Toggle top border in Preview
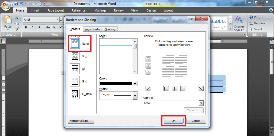The width and height of the screenshot is (274, 136). 148,59
